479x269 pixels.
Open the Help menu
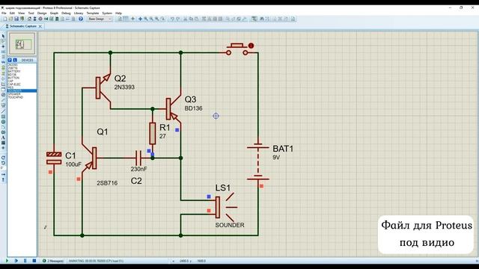pos(118,13)
